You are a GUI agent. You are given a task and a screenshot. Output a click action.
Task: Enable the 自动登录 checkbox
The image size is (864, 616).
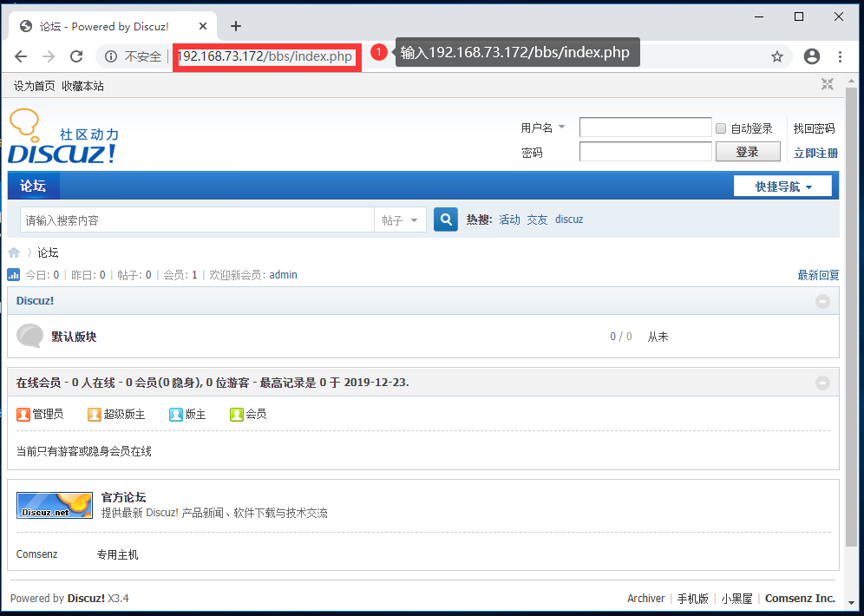click(721, 128)
